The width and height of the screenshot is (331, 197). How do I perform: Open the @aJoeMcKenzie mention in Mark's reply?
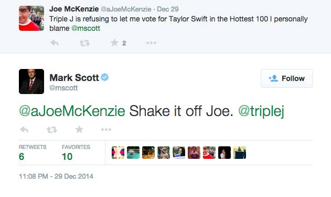tap(72, 111)
